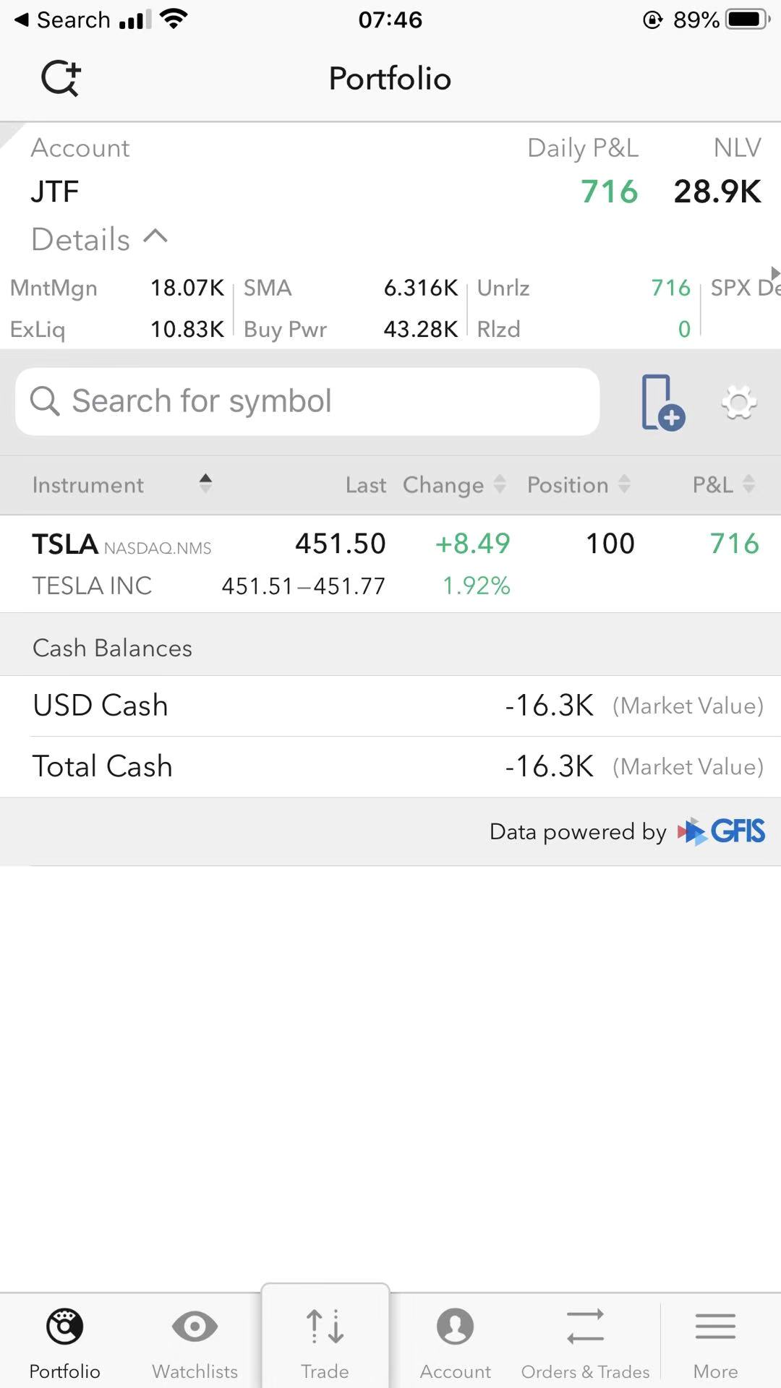Sort positions by Change column

pos(454,485)
